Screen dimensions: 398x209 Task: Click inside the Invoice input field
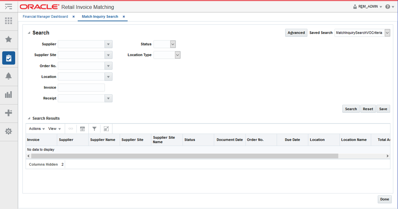[81, 87]
